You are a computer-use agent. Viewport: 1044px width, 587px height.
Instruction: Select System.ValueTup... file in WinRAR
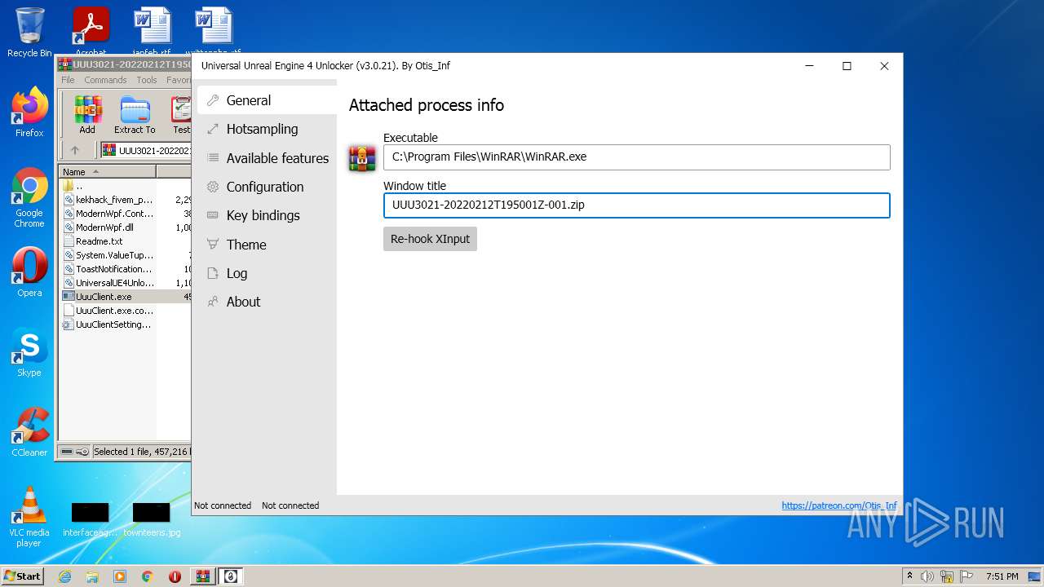click(126, 255)
